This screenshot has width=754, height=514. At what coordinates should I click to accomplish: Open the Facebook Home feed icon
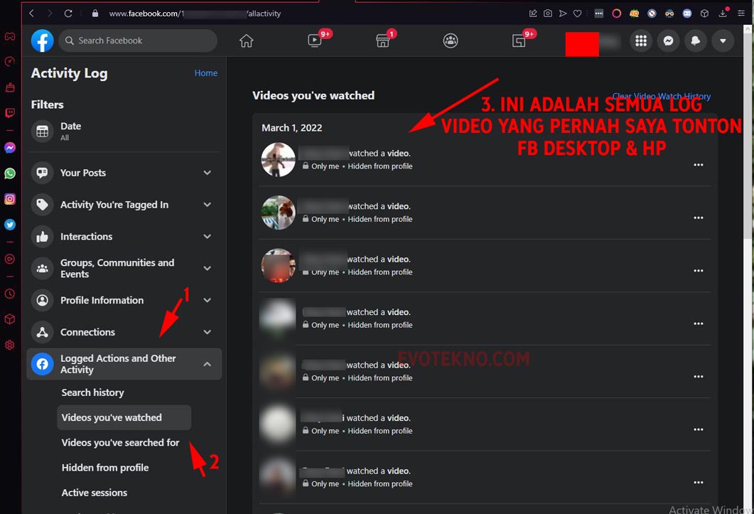247,41
